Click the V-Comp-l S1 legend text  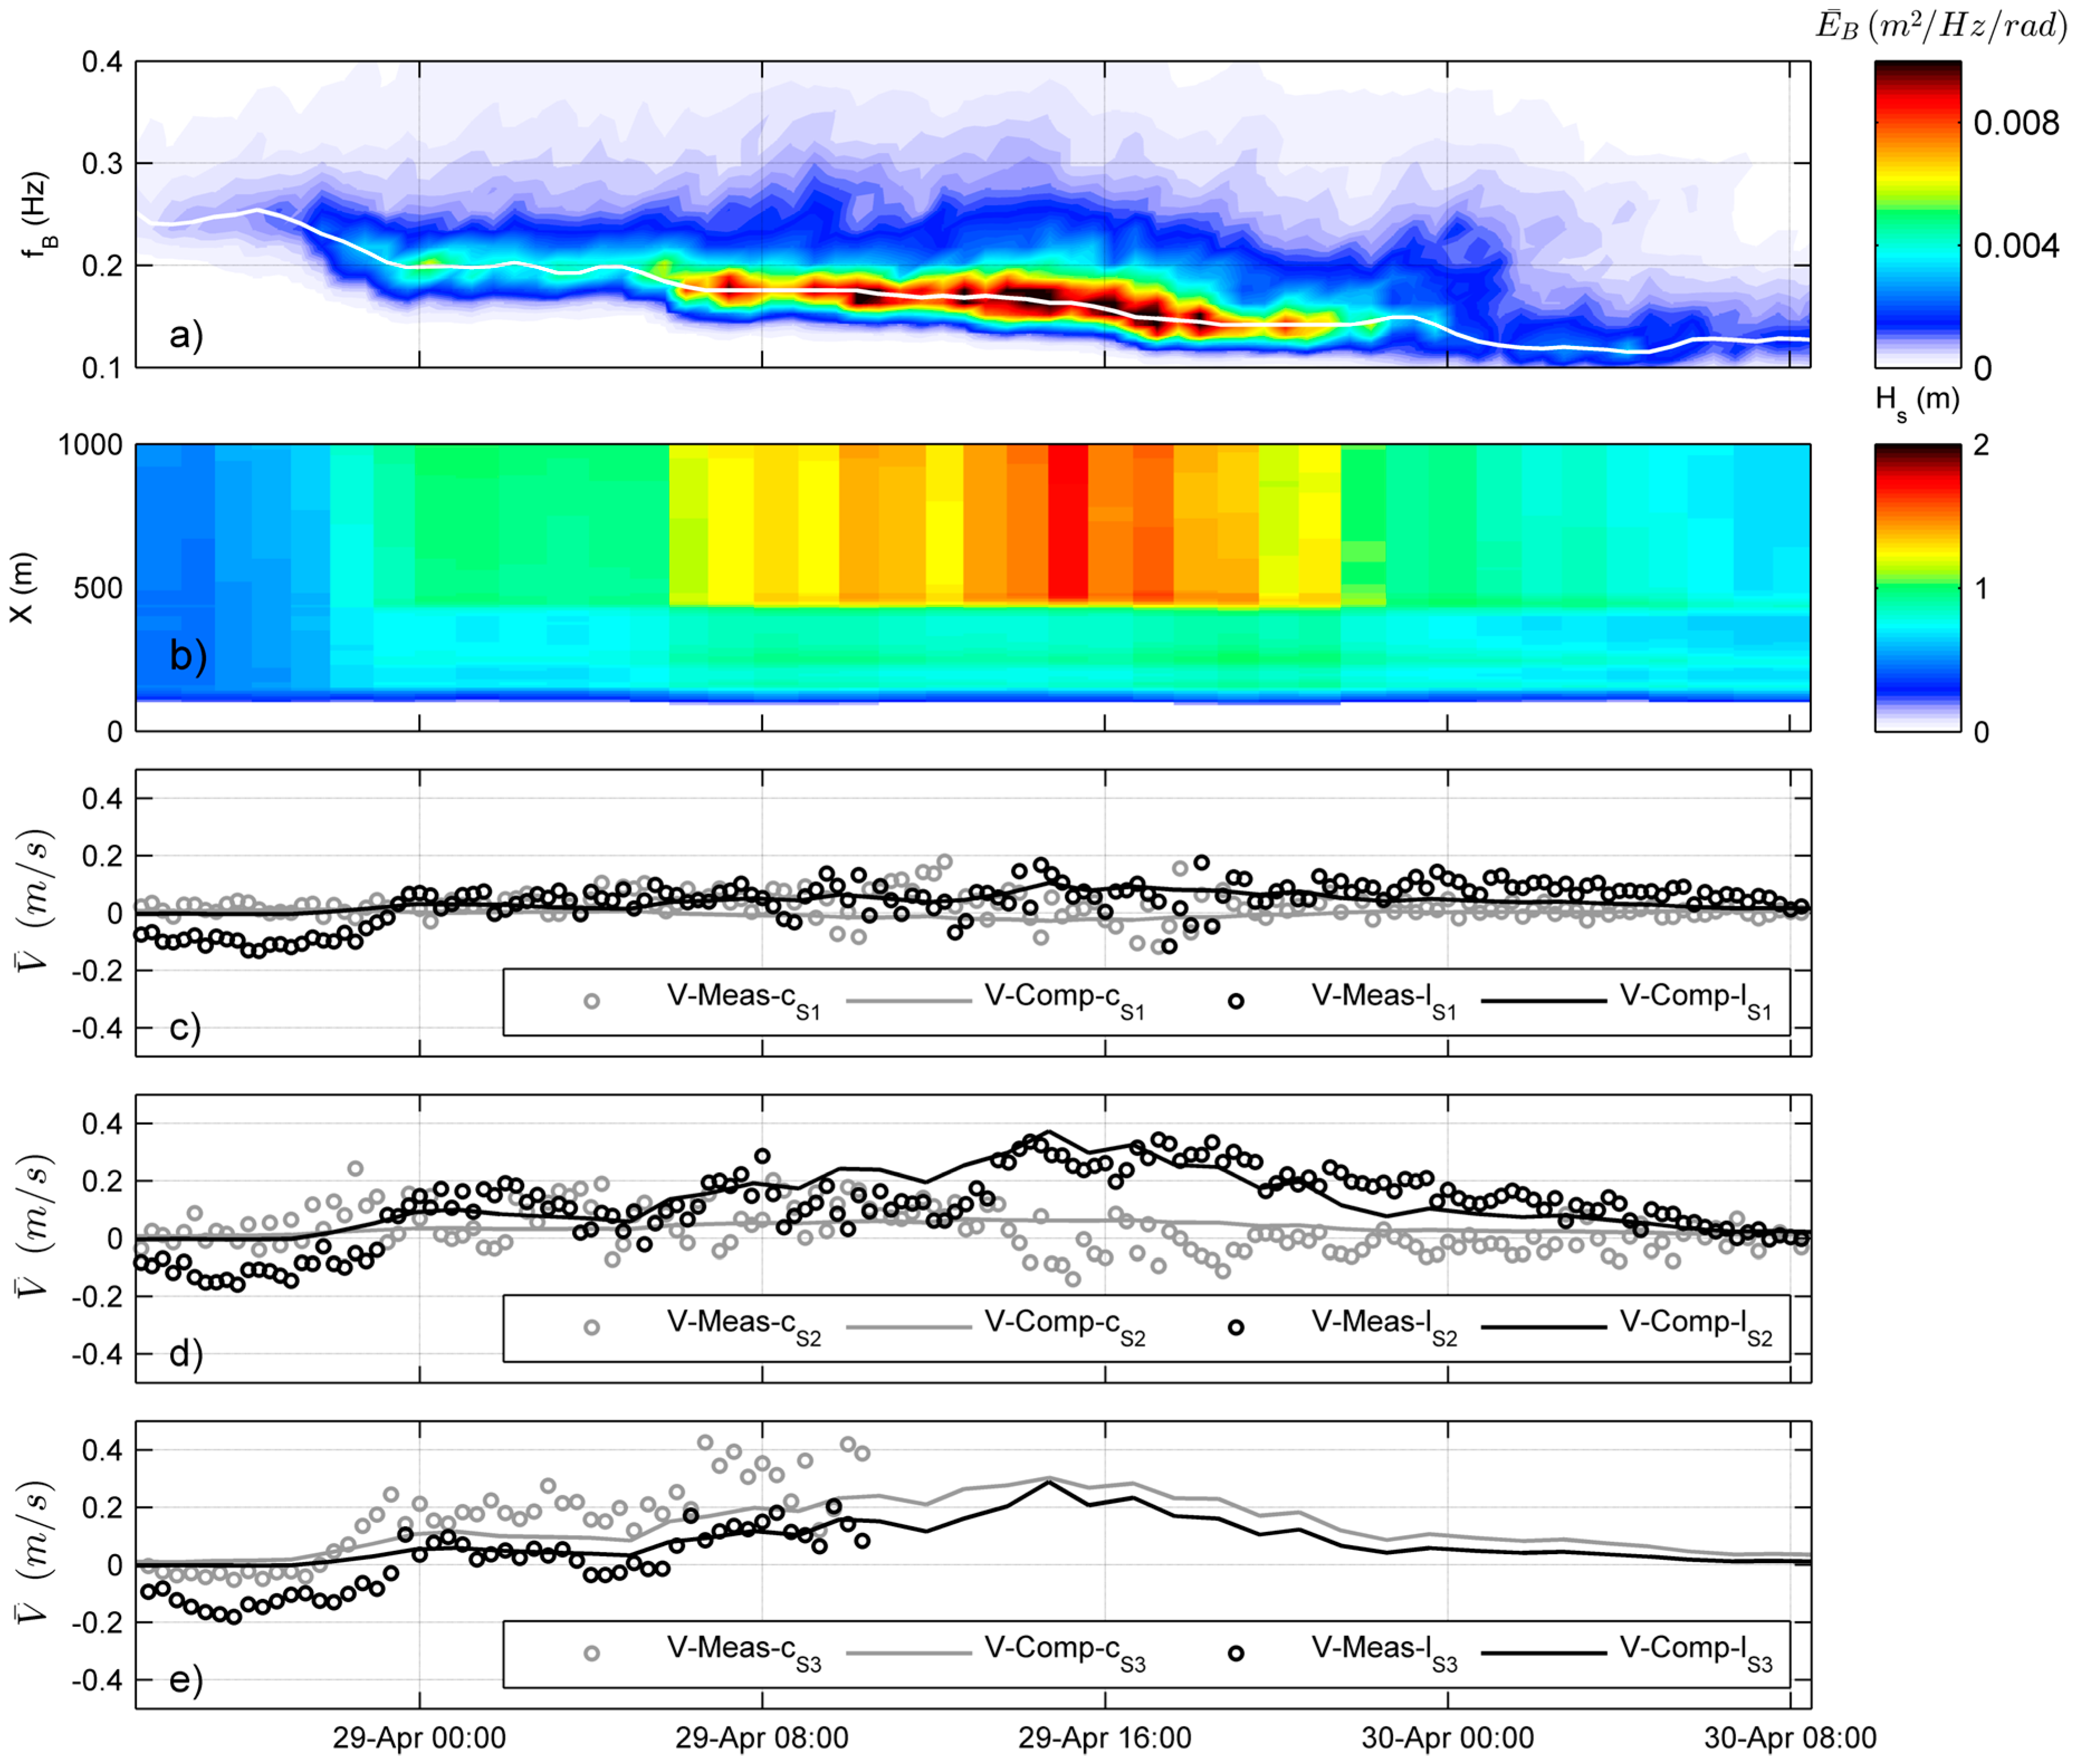(1695, 999)
